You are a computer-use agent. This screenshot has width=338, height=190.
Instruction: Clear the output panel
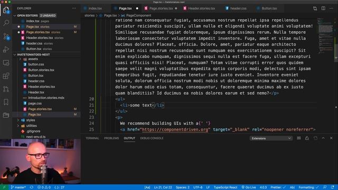click(x=299, y=138)
